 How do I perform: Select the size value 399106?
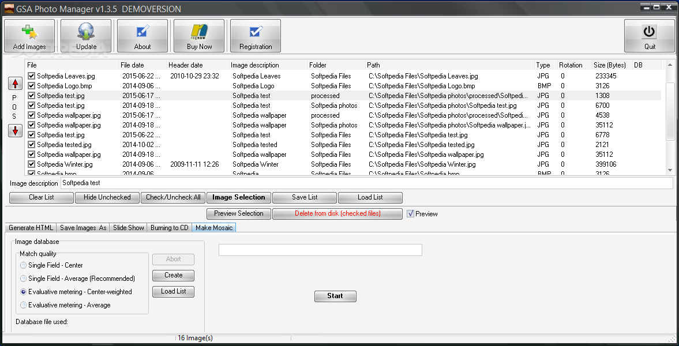click(606, 164)
